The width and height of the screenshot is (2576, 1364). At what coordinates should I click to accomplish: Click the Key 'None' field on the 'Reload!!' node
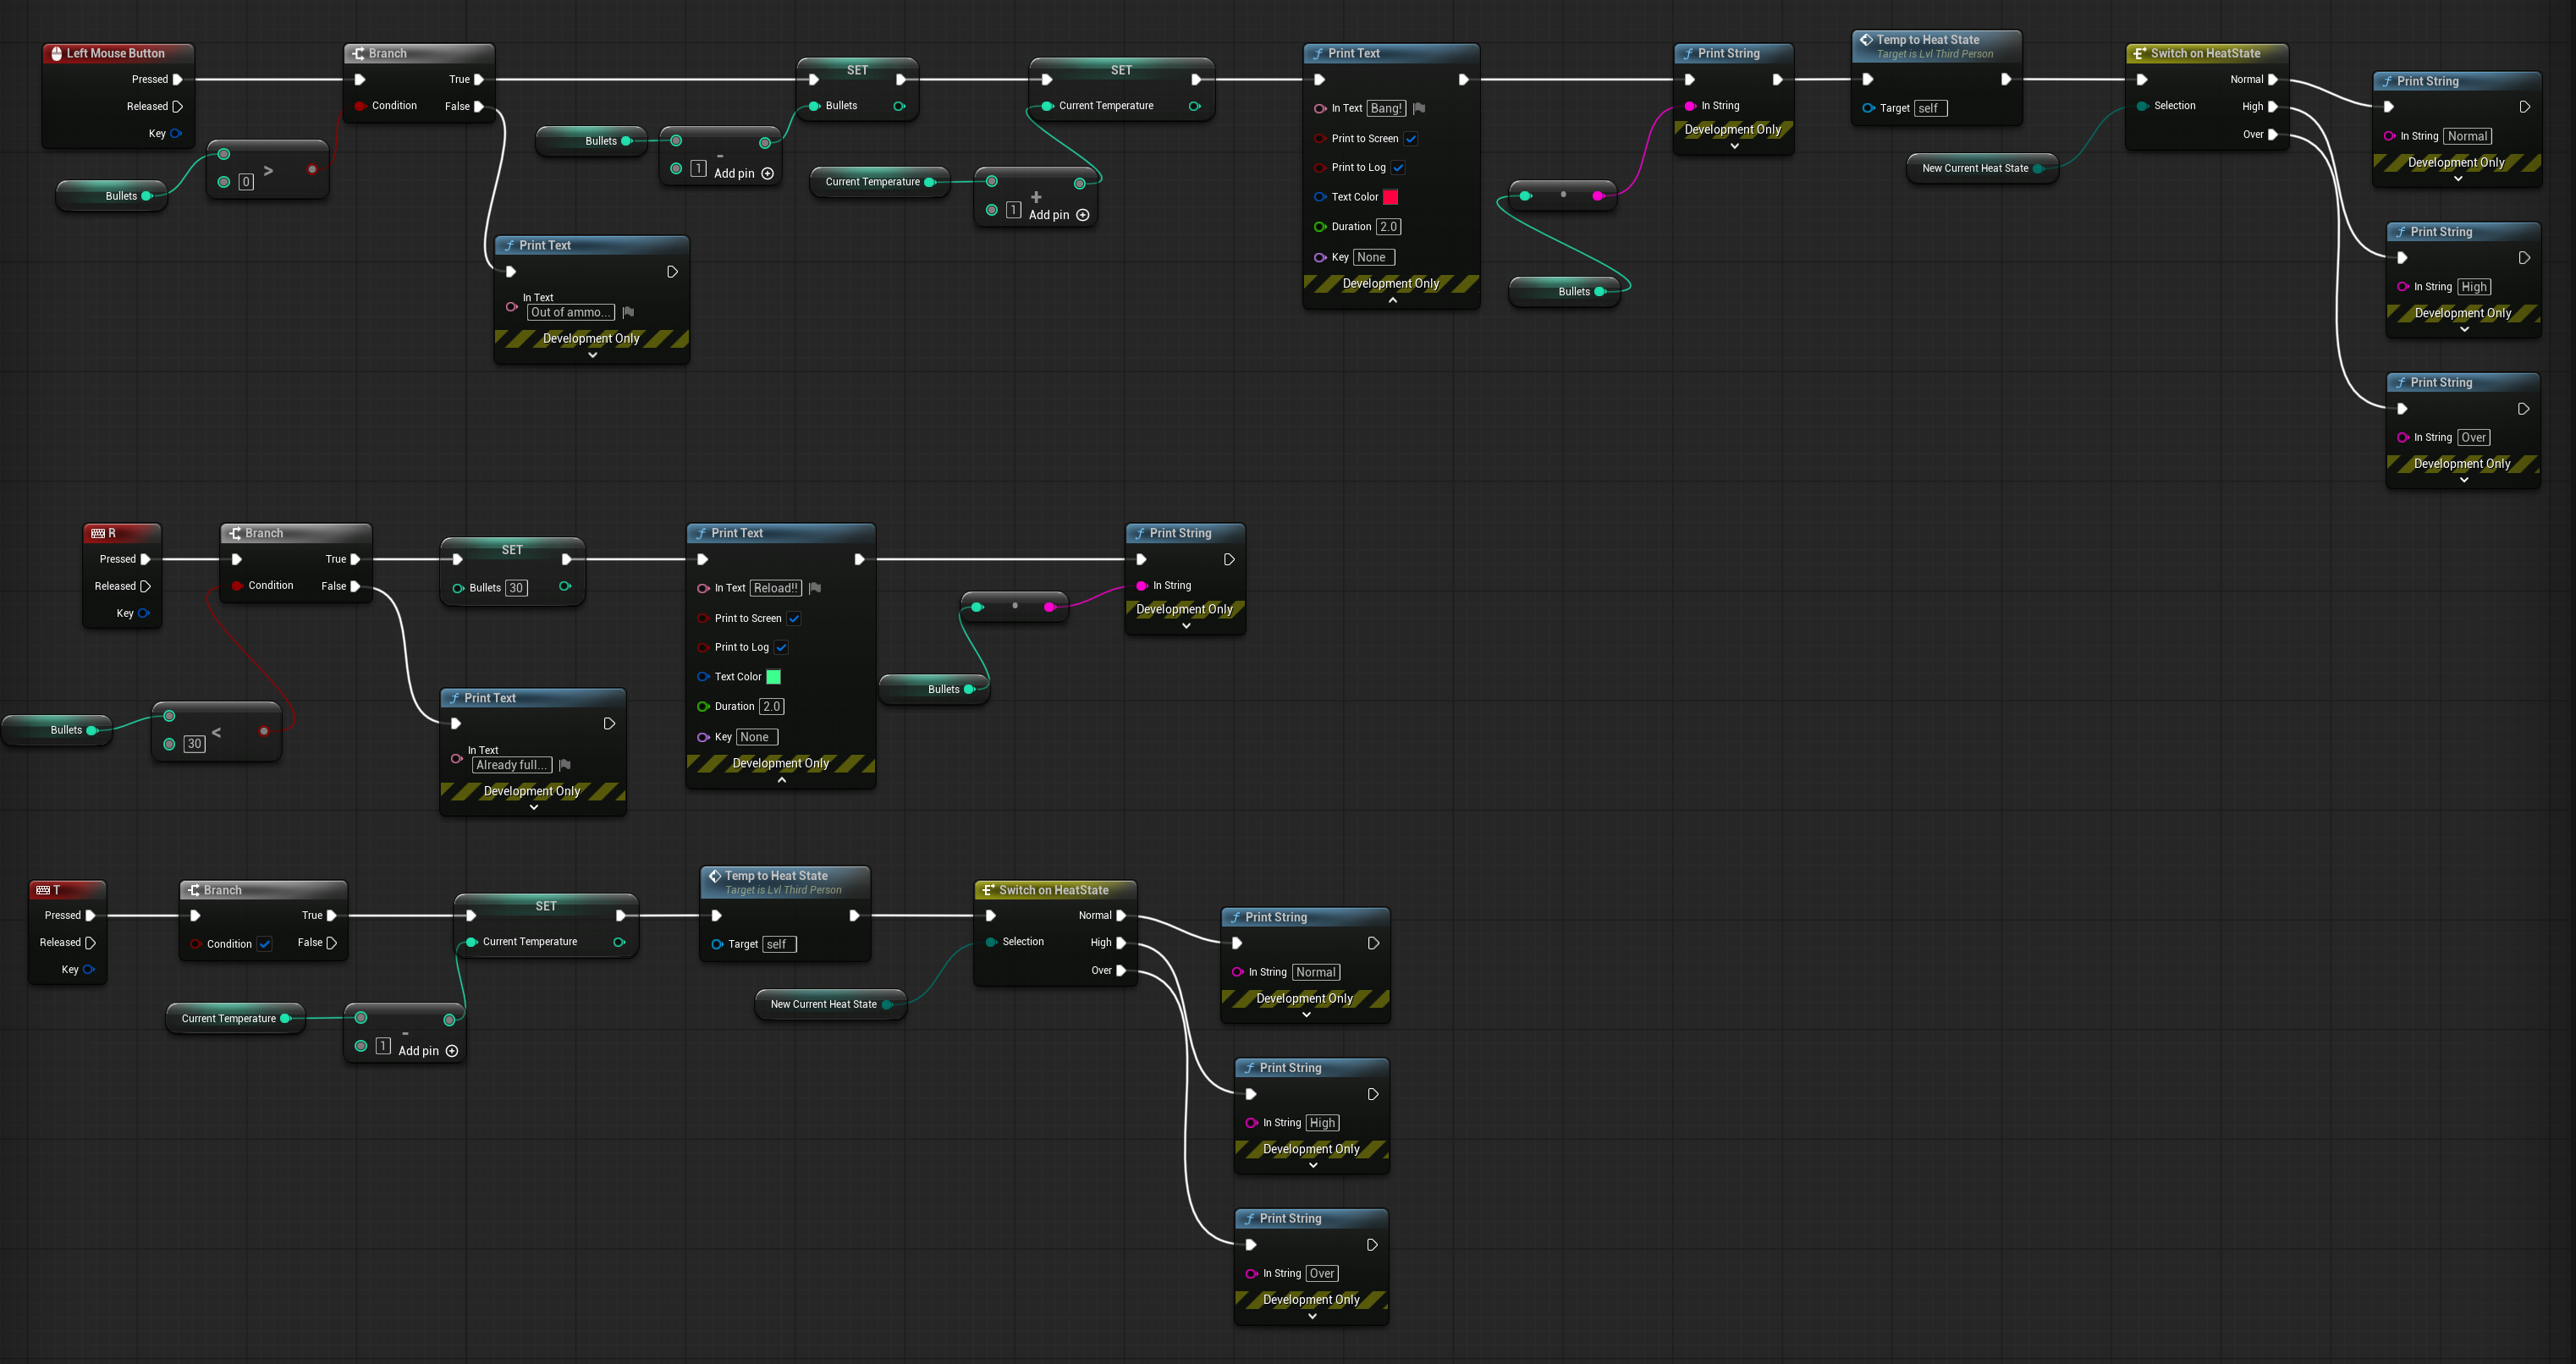tap(757, 737)
